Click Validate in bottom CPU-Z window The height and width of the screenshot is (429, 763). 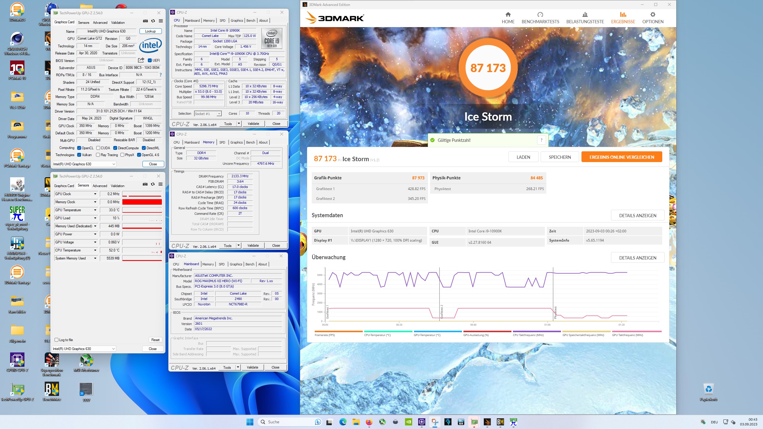[252, 367]
